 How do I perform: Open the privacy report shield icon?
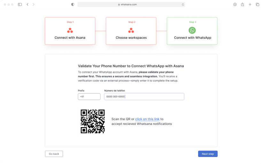[x=73, y=4]
